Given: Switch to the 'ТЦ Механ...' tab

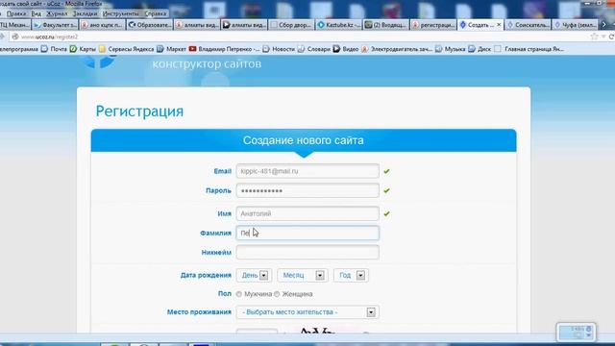Looking at the screenshot, I should [15, 25].
